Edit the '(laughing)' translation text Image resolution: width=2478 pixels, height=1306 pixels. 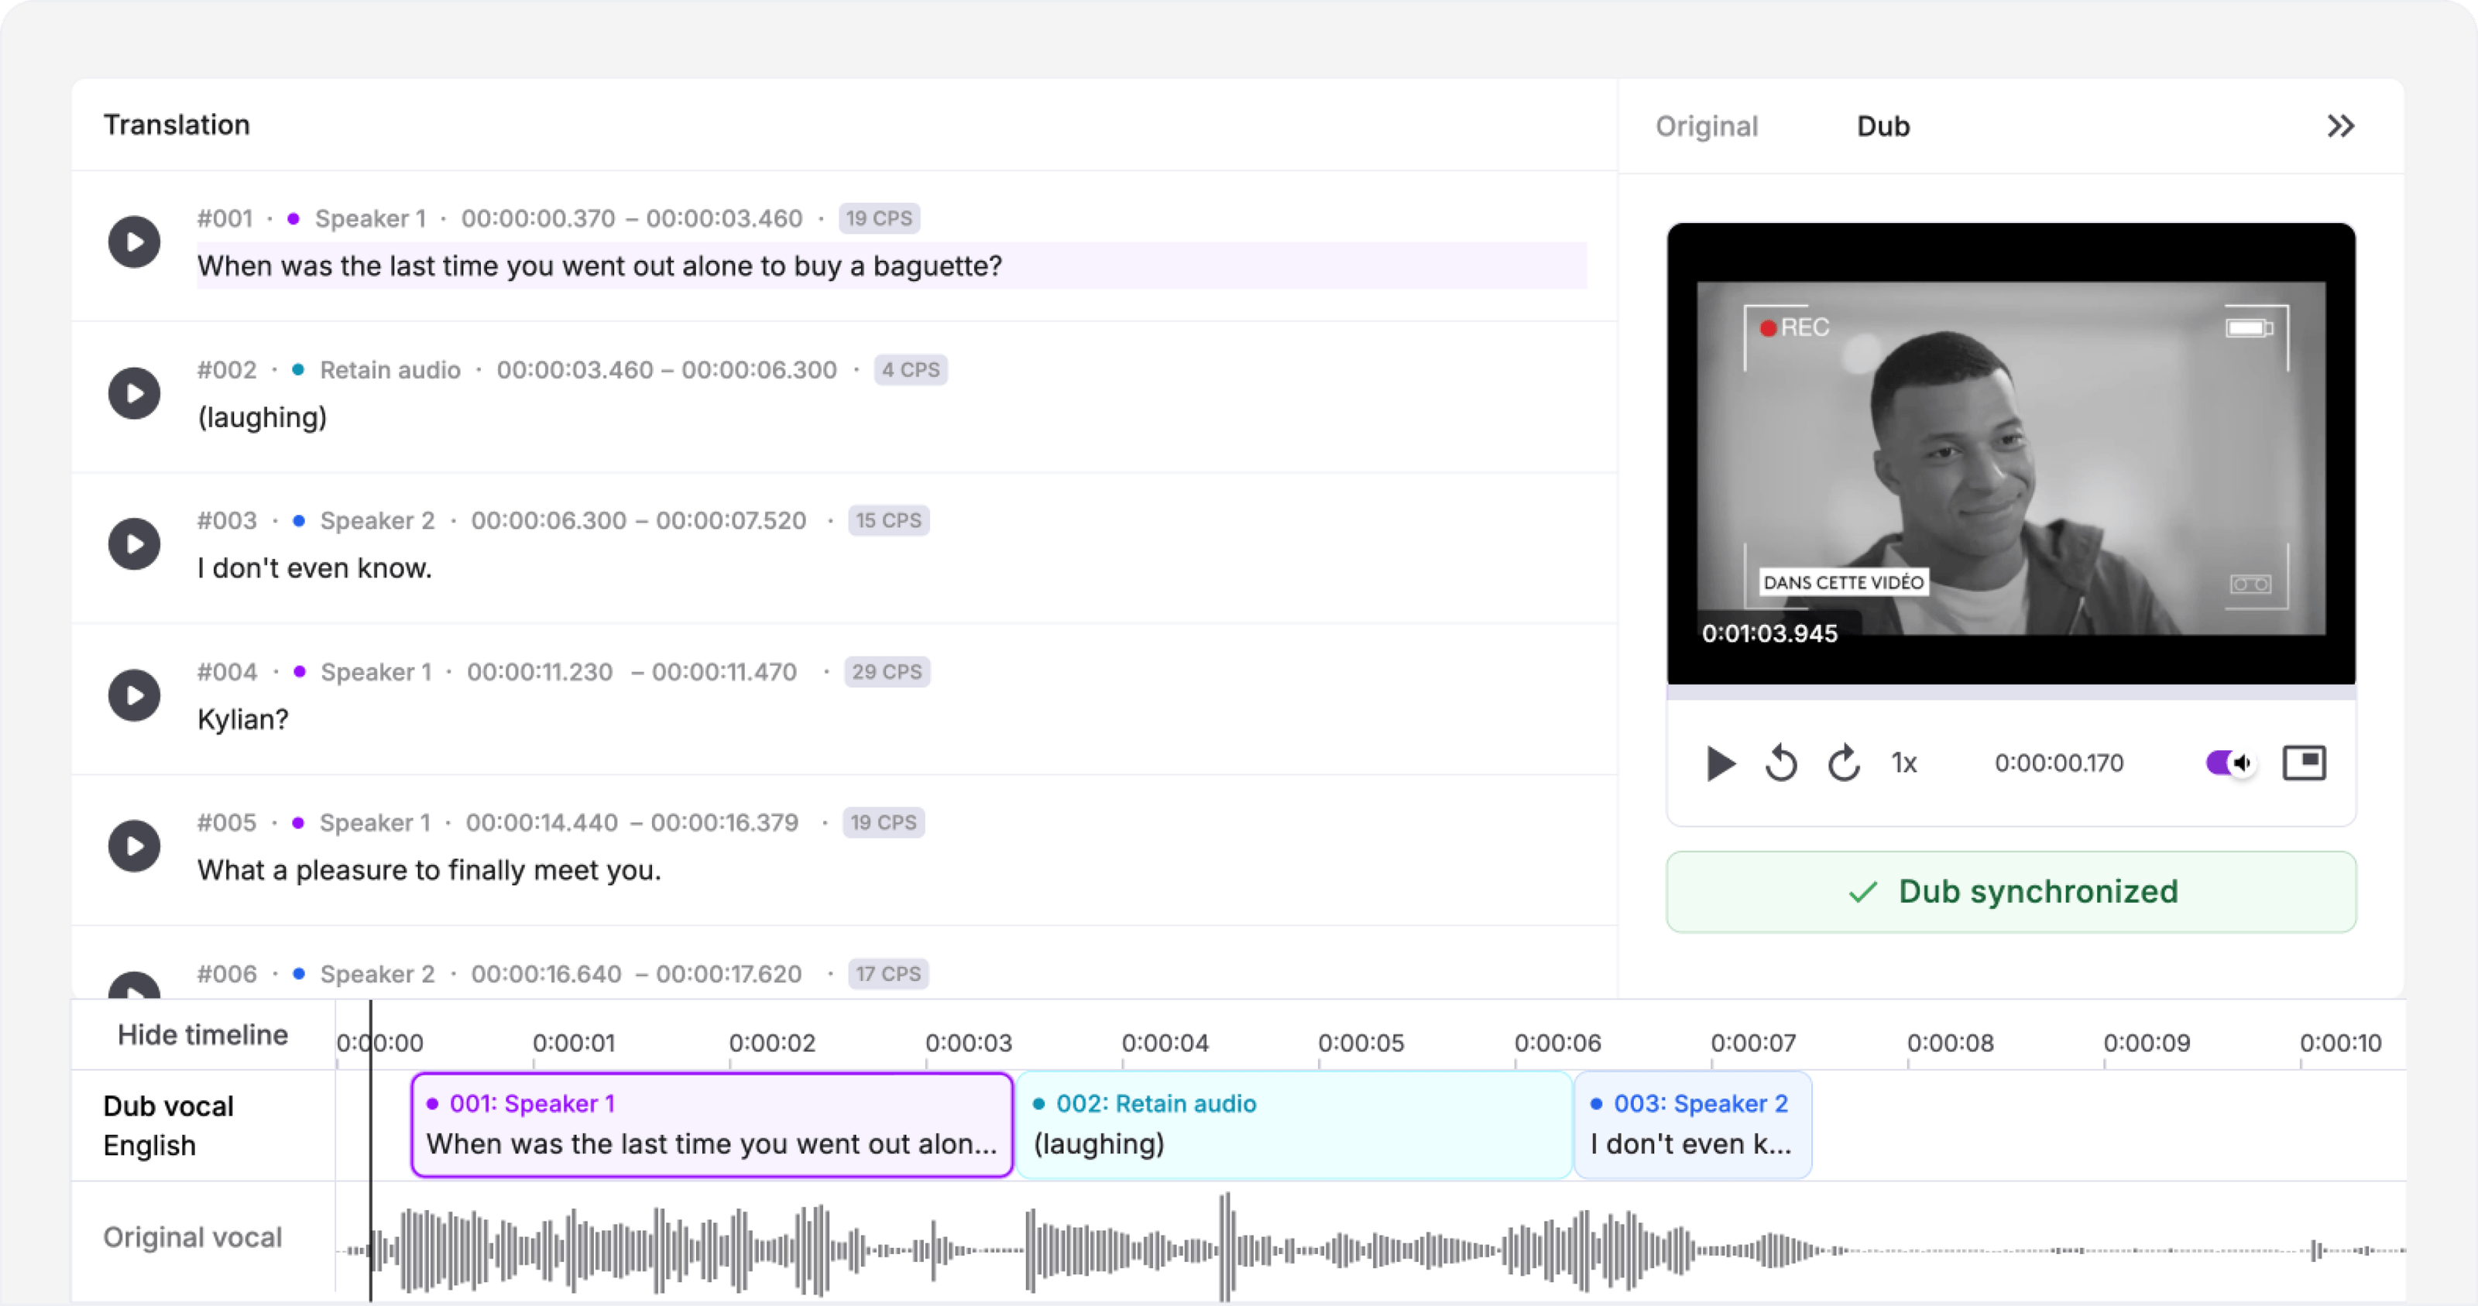pyautogui.click(x=262, y=417)
